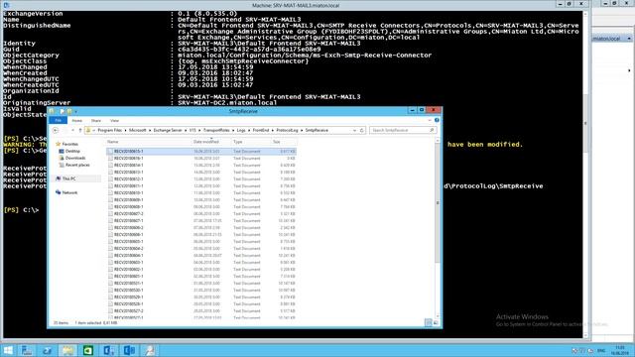Go up one folder level in Explorer
This screenshot has height=357, width=635.
(x=80, y=130)
